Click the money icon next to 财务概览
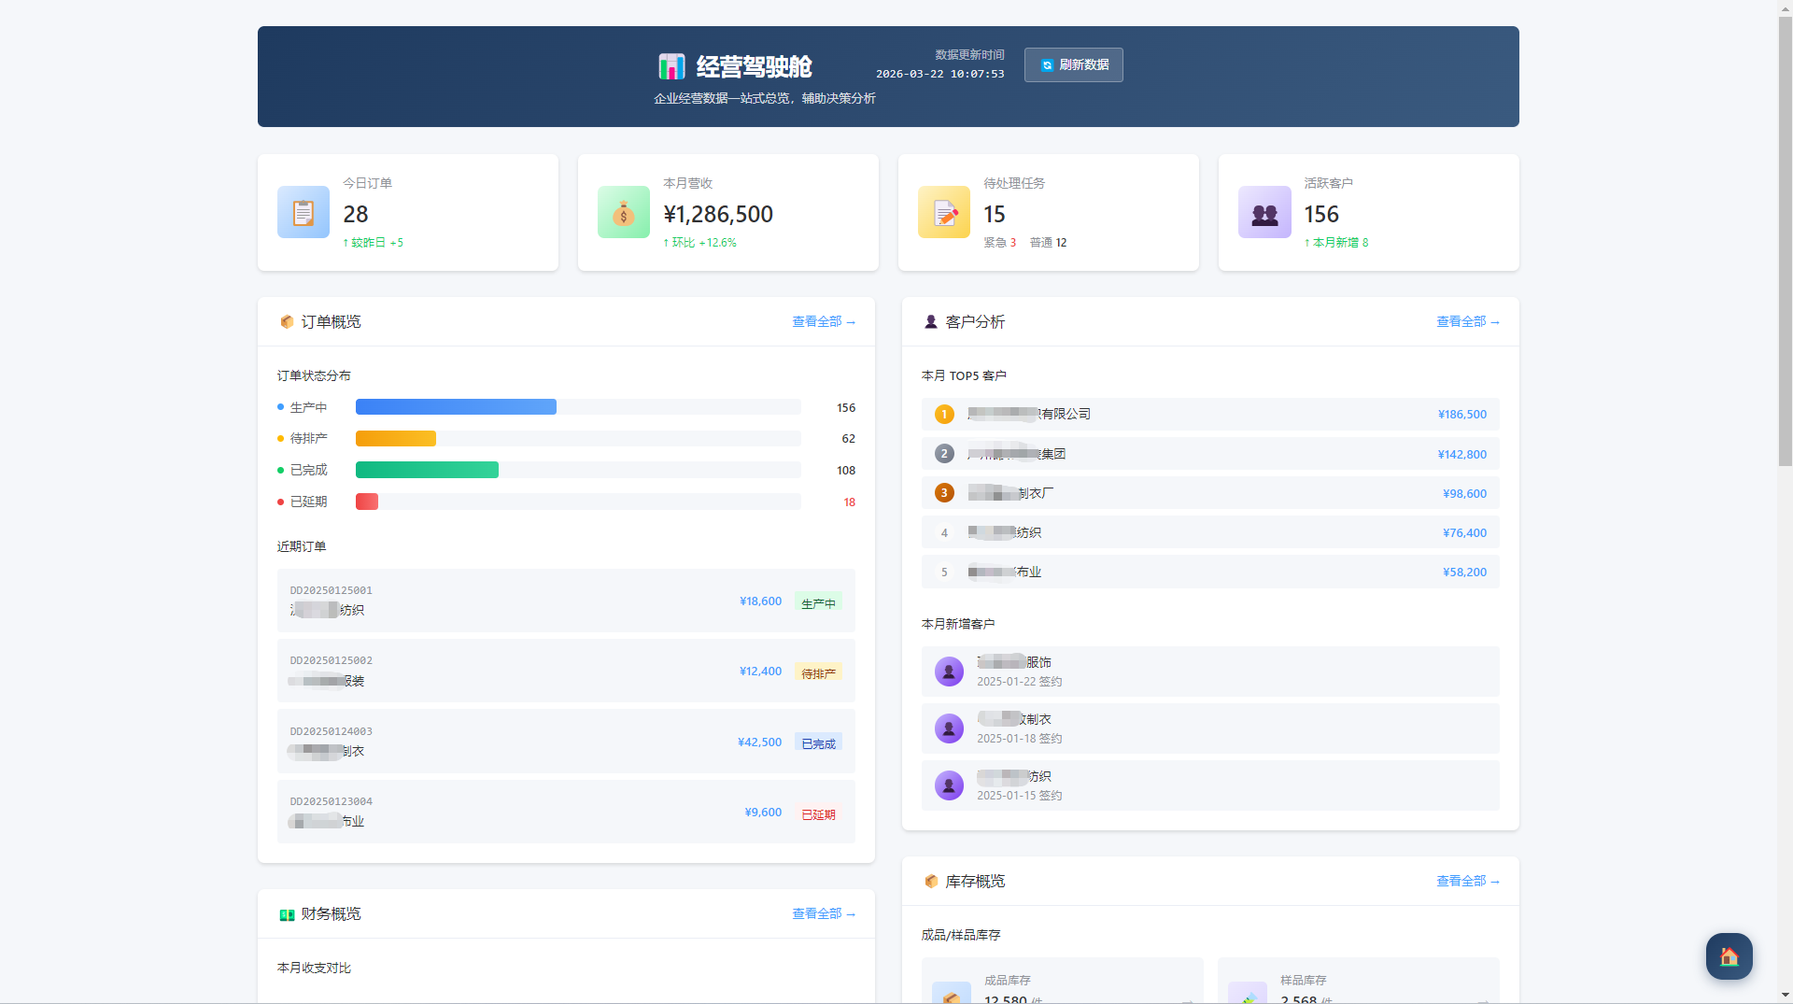Screen dimensions: 1793x1004 click(x=287, y=914)
